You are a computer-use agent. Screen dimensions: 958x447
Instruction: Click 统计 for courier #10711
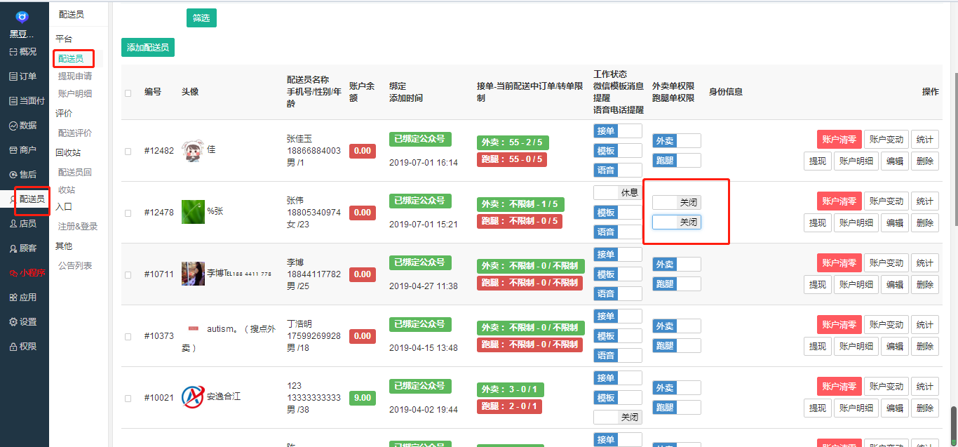click(925, 263)
